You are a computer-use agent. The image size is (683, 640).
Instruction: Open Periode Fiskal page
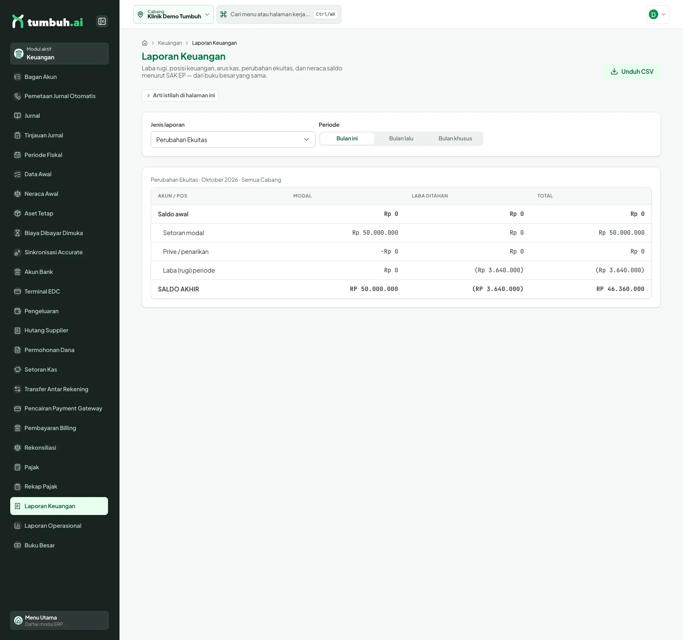pos(59,155)
